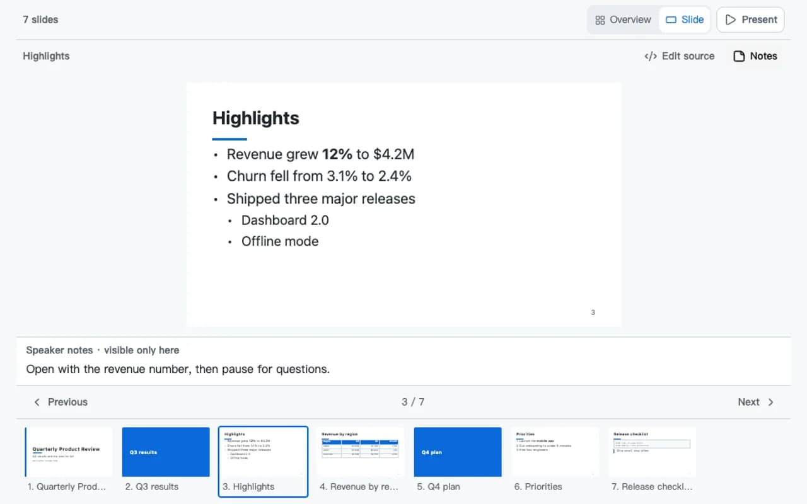Click the 'Highlights' title above slide
This screenshot has width=807, height=504.
(46, 56)
